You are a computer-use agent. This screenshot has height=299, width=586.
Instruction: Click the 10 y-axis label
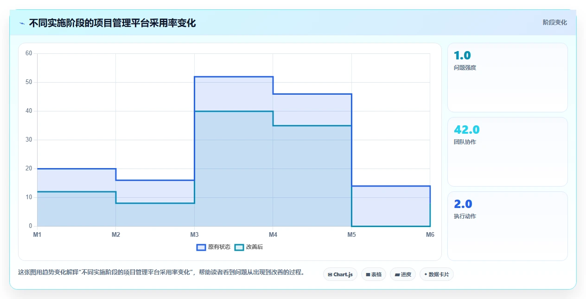point(29,197)
